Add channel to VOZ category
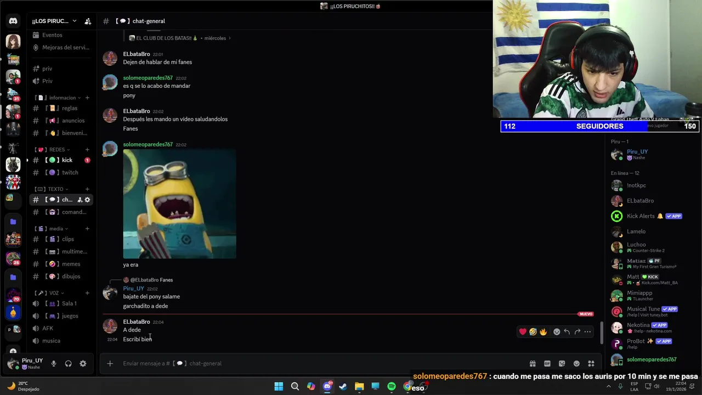Image resolution: width=702 pixels, height=395 pixels. pos(87,293)
